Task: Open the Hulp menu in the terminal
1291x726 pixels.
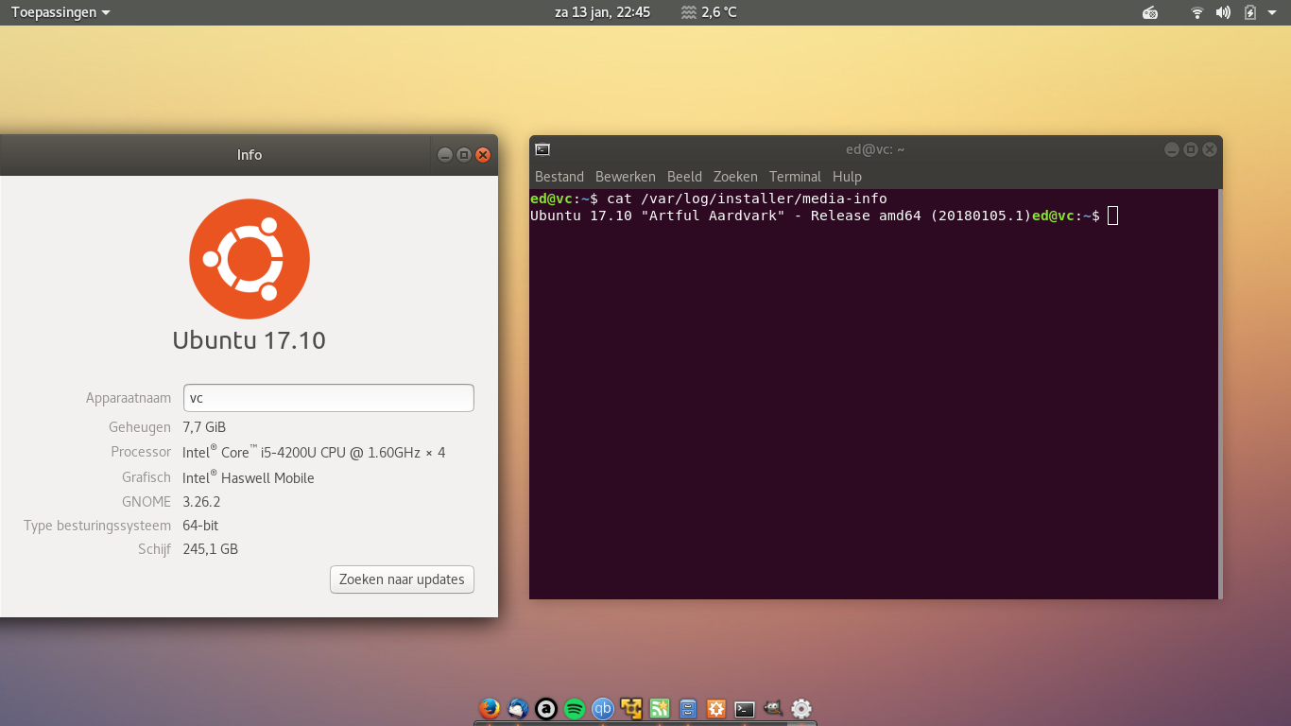Action: [x=847, y=177]
